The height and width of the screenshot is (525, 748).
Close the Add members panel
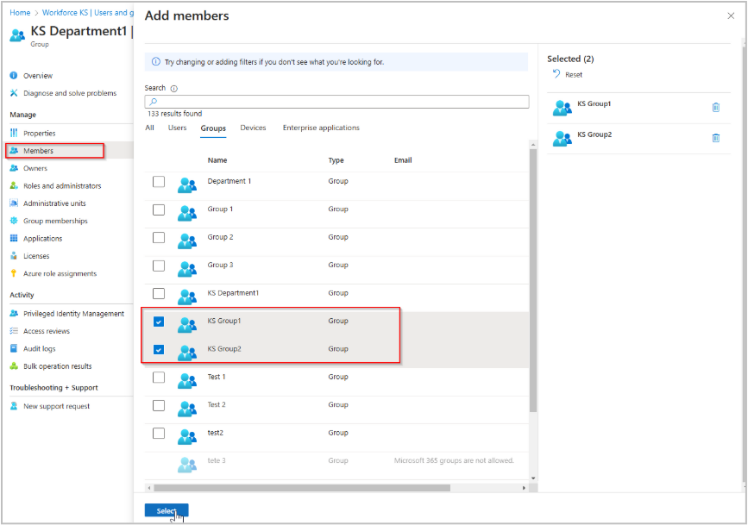click(731, 16)
